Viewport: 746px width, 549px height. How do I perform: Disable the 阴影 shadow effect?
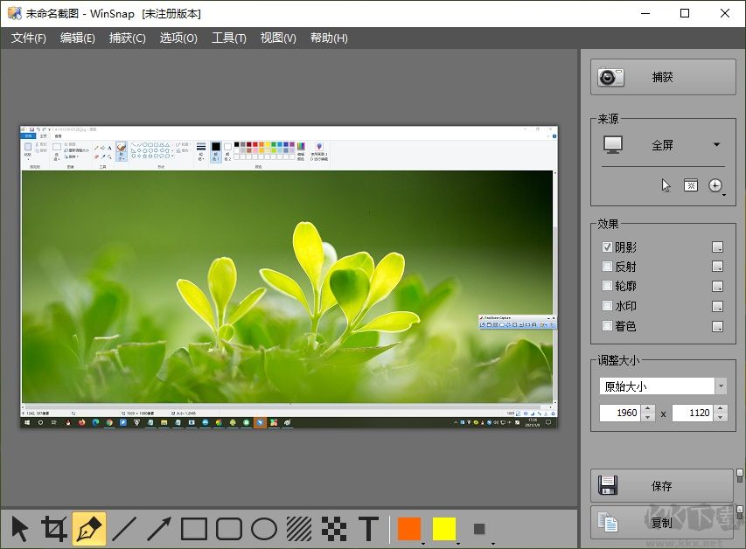pos(609,247)
